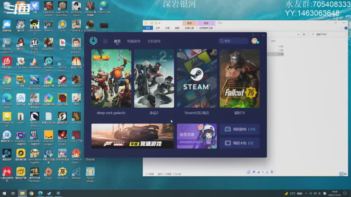Viewport: 351px width, 197px height.
Task: Open the Adobe Audition 3.0 desktop icon
Action: (x=7, y=46)
